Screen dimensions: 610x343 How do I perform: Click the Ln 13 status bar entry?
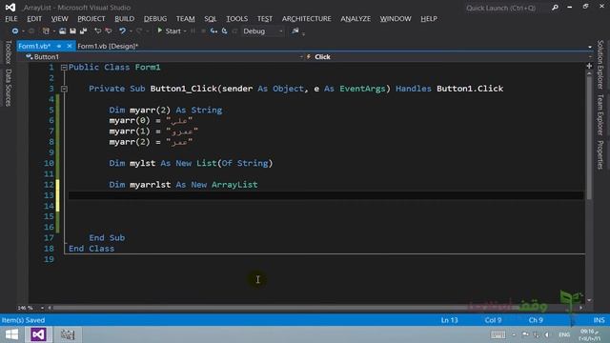(x=449, y=320)
